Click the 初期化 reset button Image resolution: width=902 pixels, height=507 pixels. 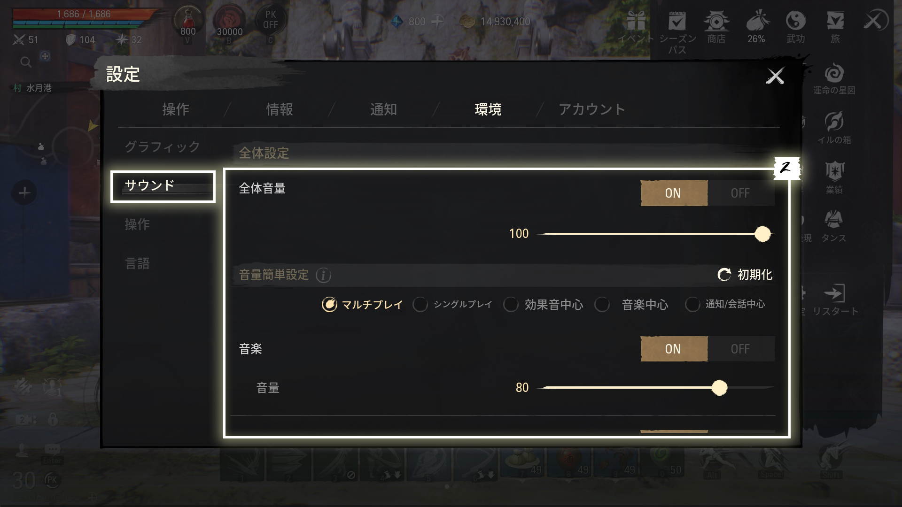click(745, 275)
